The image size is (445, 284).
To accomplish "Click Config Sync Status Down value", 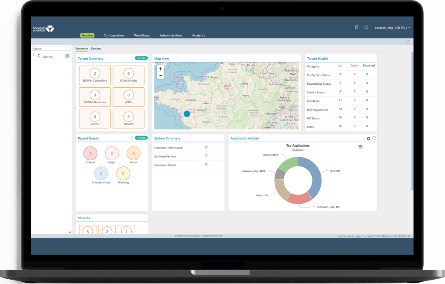I will [x=354, y=74].
